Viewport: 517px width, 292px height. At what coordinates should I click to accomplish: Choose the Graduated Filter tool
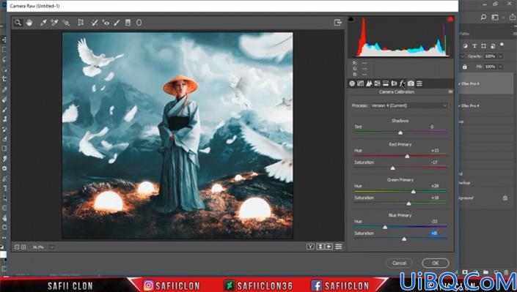[x=128, y=23]
